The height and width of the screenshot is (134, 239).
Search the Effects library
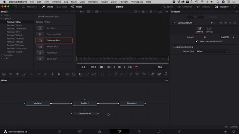66,12
